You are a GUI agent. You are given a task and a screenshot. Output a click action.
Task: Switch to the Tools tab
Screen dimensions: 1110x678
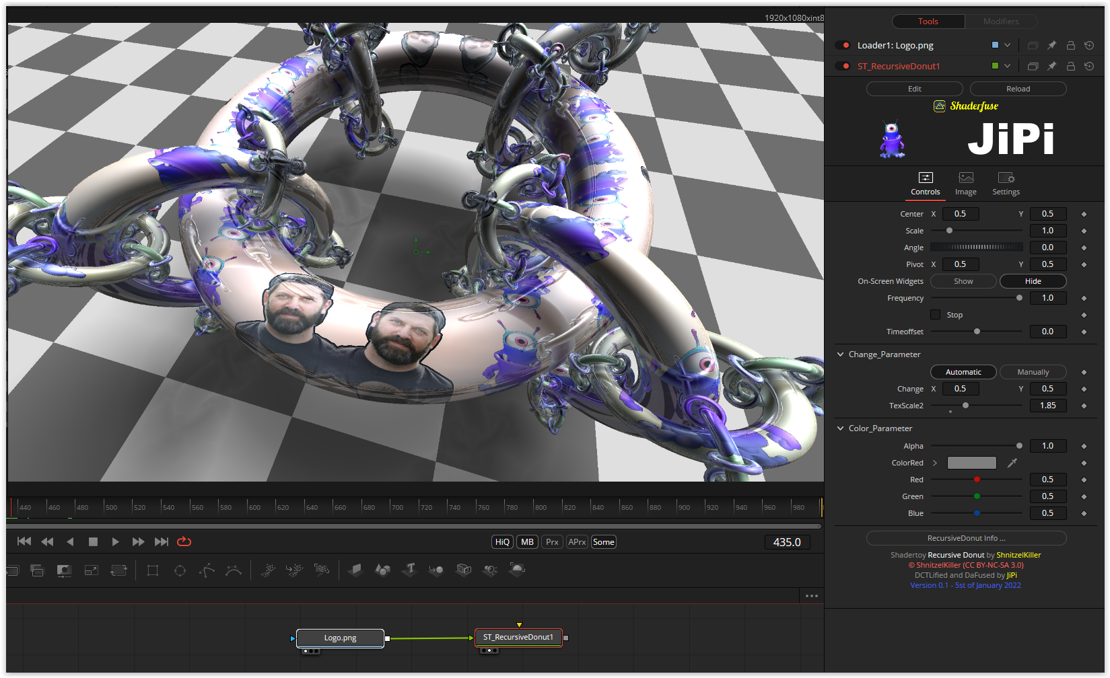coord(928,22)
